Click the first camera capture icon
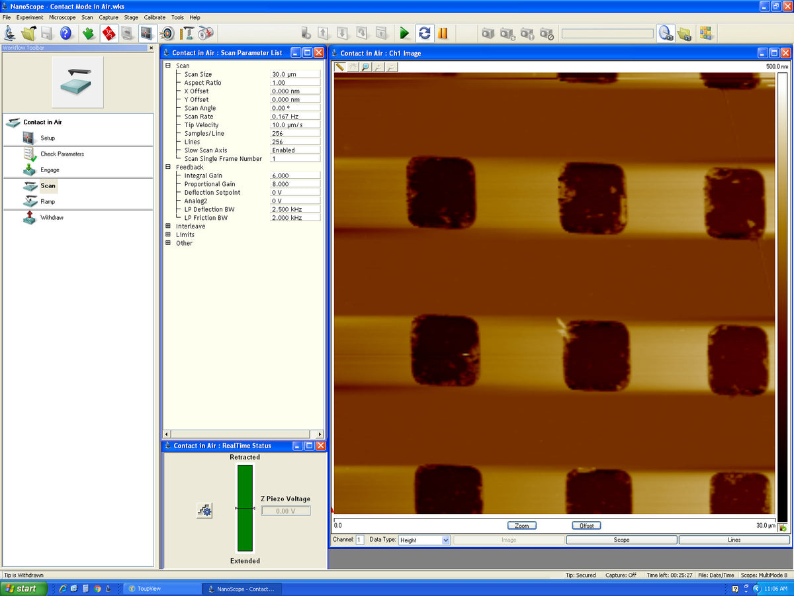 (x=488, y=33)
